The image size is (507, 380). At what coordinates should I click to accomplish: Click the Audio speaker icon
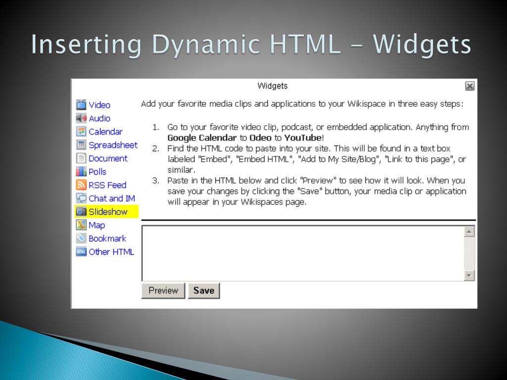coord(81,118)
